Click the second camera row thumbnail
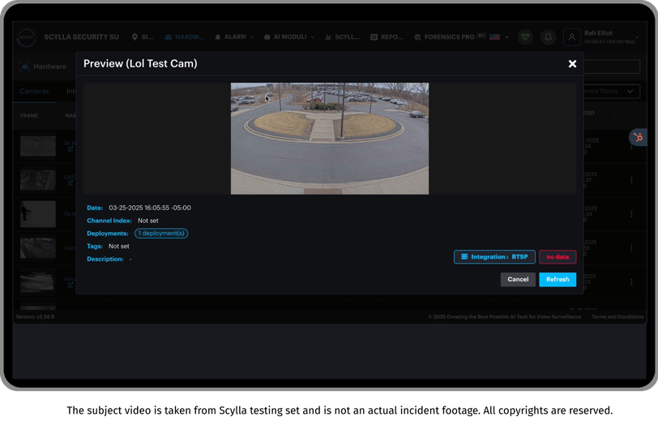The image size is (658, 421). (38, 180)
